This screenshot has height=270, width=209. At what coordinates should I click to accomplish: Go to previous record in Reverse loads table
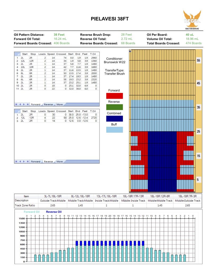[x=20, y=162]
